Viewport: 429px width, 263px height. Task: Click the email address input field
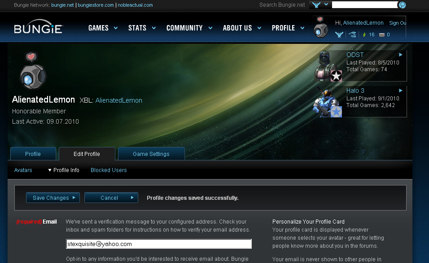(x=159, y=244)
